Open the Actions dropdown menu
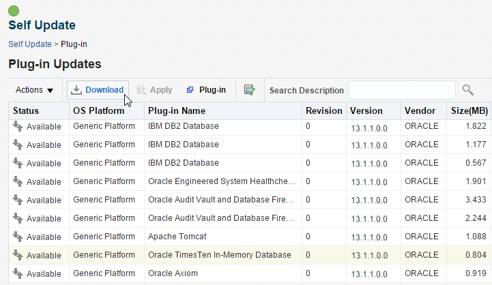 [34, 90]
